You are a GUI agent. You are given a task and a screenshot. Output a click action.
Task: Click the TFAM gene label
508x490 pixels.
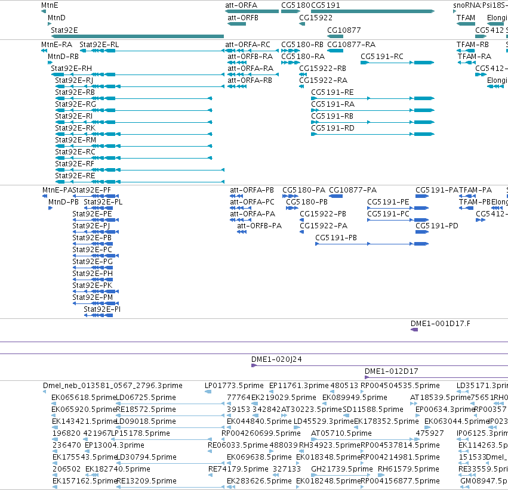click(x=466, y=17)
